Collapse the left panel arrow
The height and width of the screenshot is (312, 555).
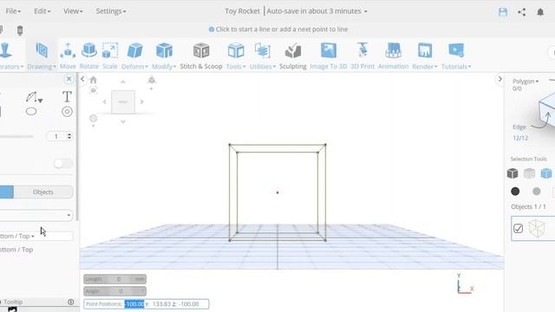[x=82, y=79]
